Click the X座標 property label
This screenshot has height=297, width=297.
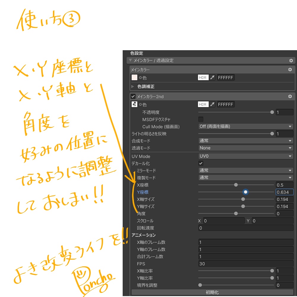click(143, 185)
